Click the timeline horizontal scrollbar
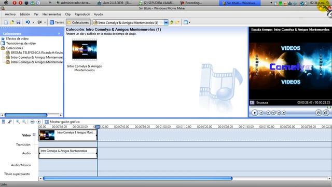Screen dimensions: 332x187 (137, 179)
